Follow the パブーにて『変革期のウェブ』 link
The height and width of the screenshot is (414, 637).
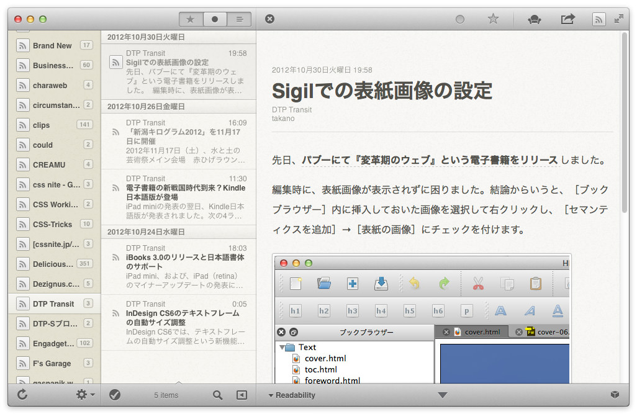430,160
